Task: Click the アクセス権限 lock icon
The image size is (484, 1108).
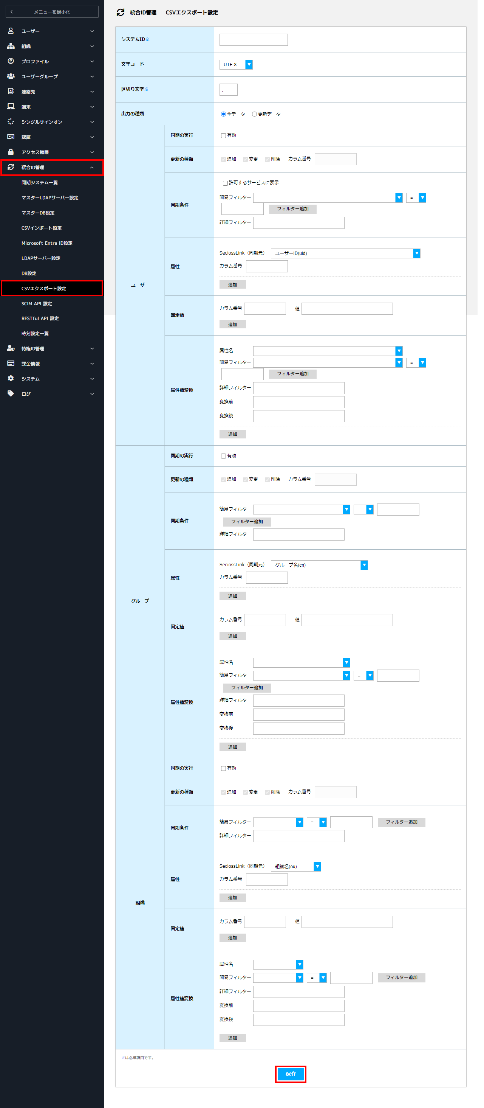Action: [11, 152]
